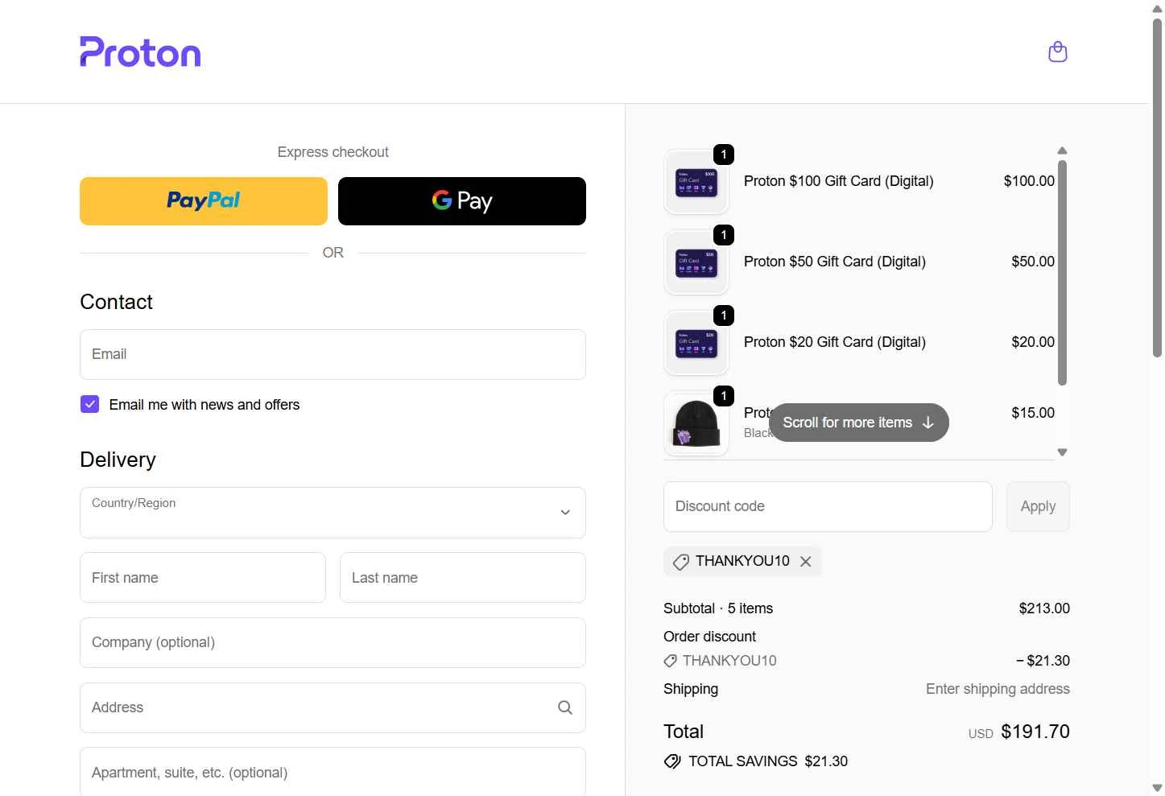Click Proton $20 Gift Card (Digital) text
The height and width of the screenshot is (796, 1165).
click(834, 342)
